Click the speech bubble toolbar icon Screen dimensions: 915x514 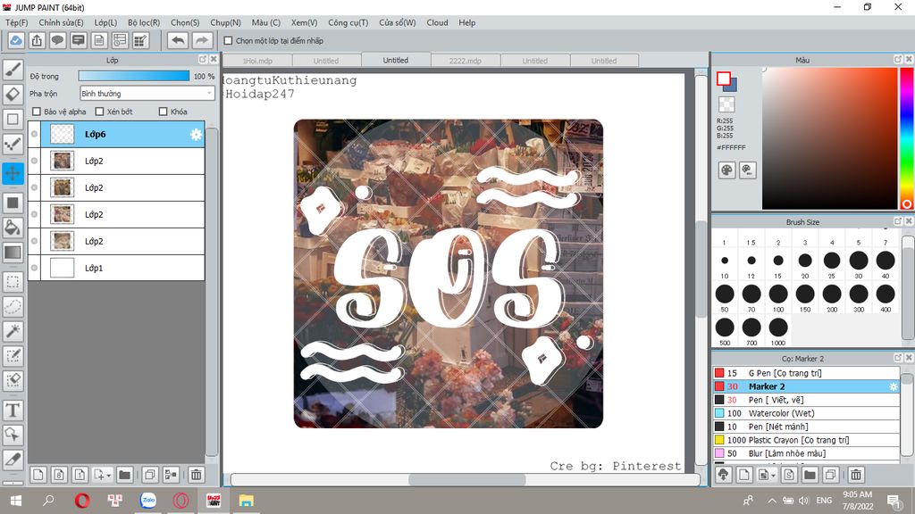point(57,40)
